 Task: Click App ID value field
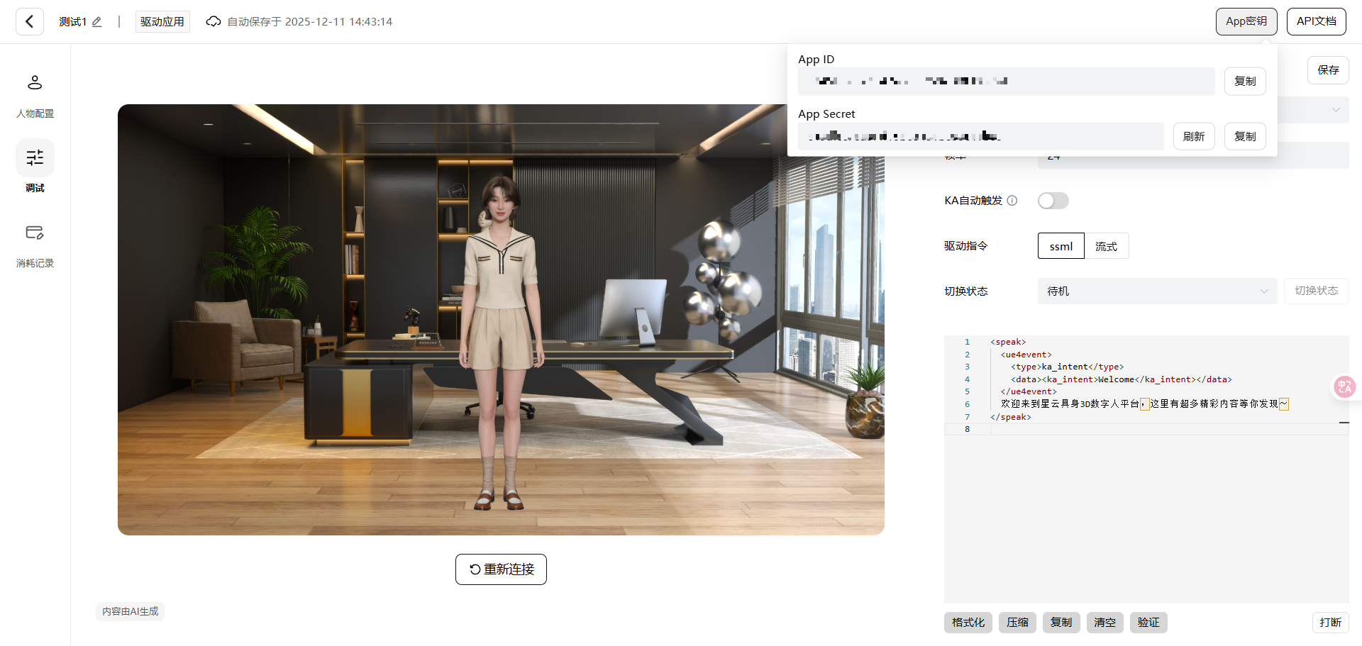click(x=1006, y=82)
